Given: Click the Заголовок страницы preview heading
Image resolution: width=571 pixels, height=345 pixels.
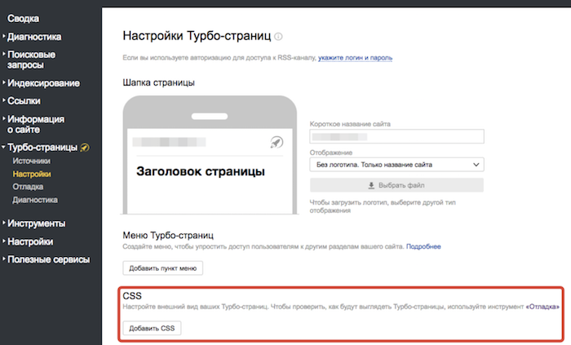Looking at the screenshot, I should point(201,171).
